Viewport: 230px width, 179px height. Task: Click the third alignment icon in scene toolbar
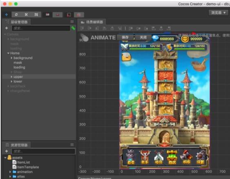click(97, 28)
